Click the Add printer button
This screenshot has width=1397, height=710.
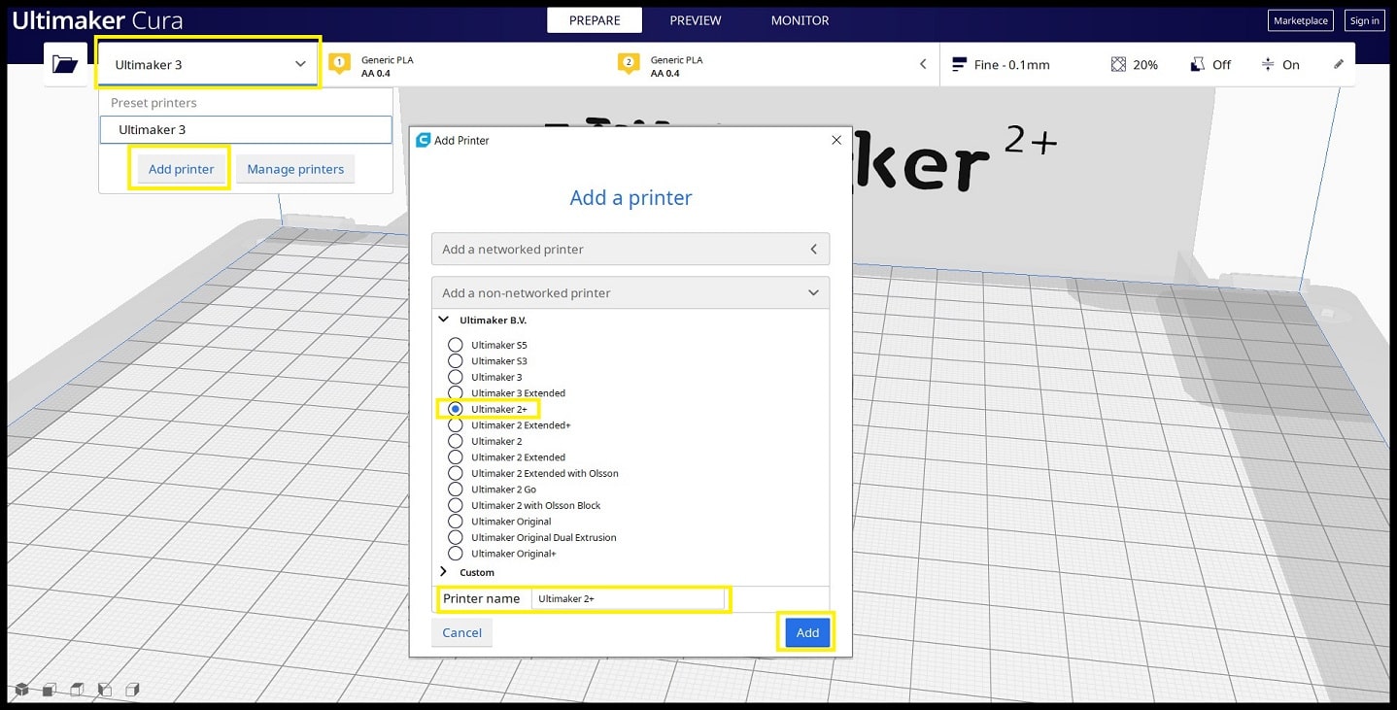[x=181, y=169]
